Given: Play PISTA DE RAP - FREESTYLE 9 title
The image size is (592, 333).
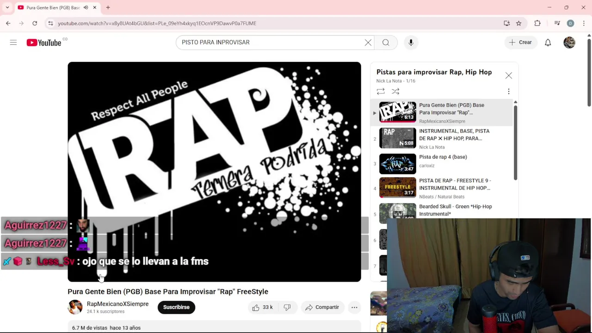Looking at the screenshot, I should 455,185.
